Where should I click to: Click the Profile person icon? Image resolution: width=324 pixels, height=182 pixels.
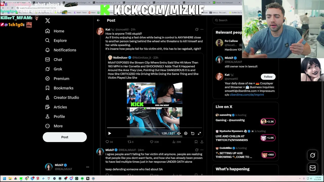click(x=47, y=117)
